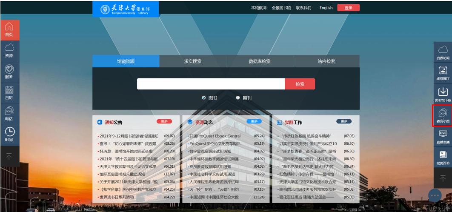Open notice 好消息：图书馆开馆时间延长啦
452x212 pixels.
pyautogui.click(x=126, y=151)
